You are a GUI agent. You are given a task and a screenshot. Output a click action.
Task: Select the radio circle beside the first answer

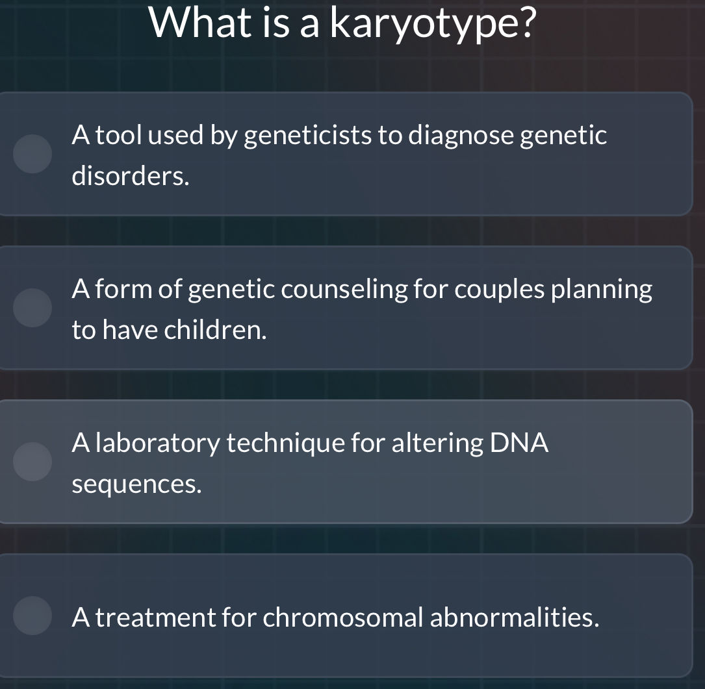click(x=32, y=154)
